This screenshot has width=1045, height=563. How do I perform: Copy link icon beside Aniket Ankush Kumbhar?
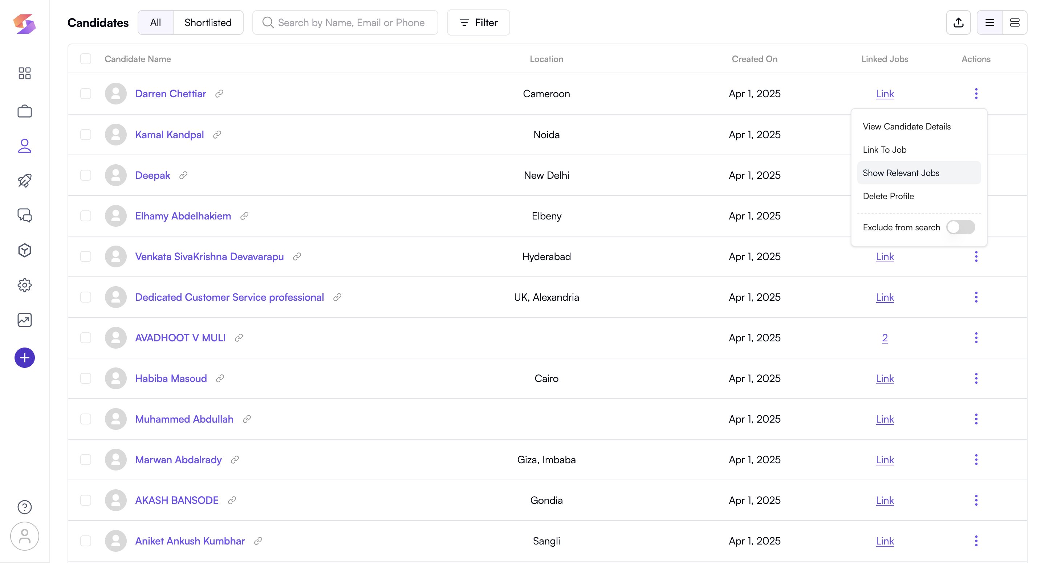click(258, 541)
